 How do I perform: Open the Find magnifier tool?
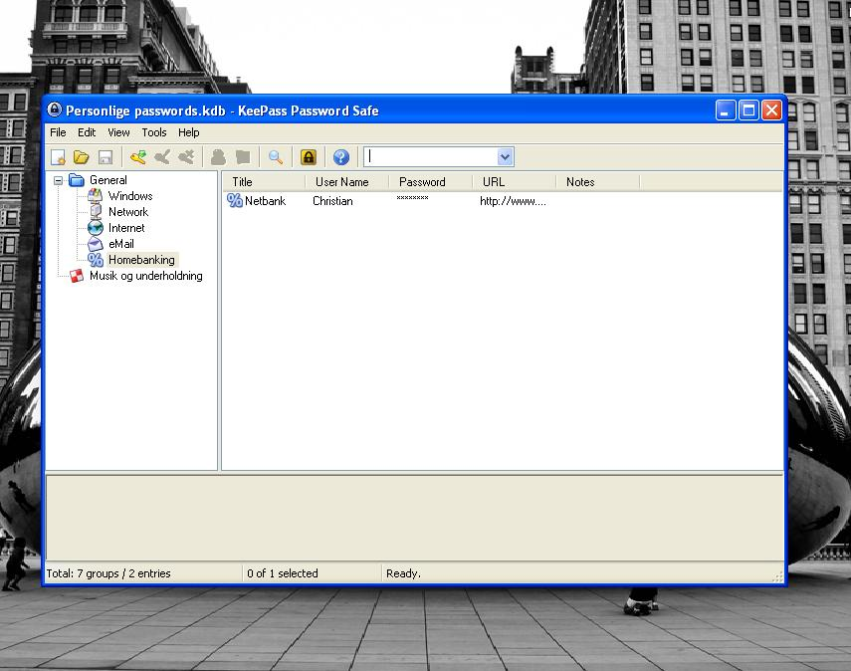276,157
